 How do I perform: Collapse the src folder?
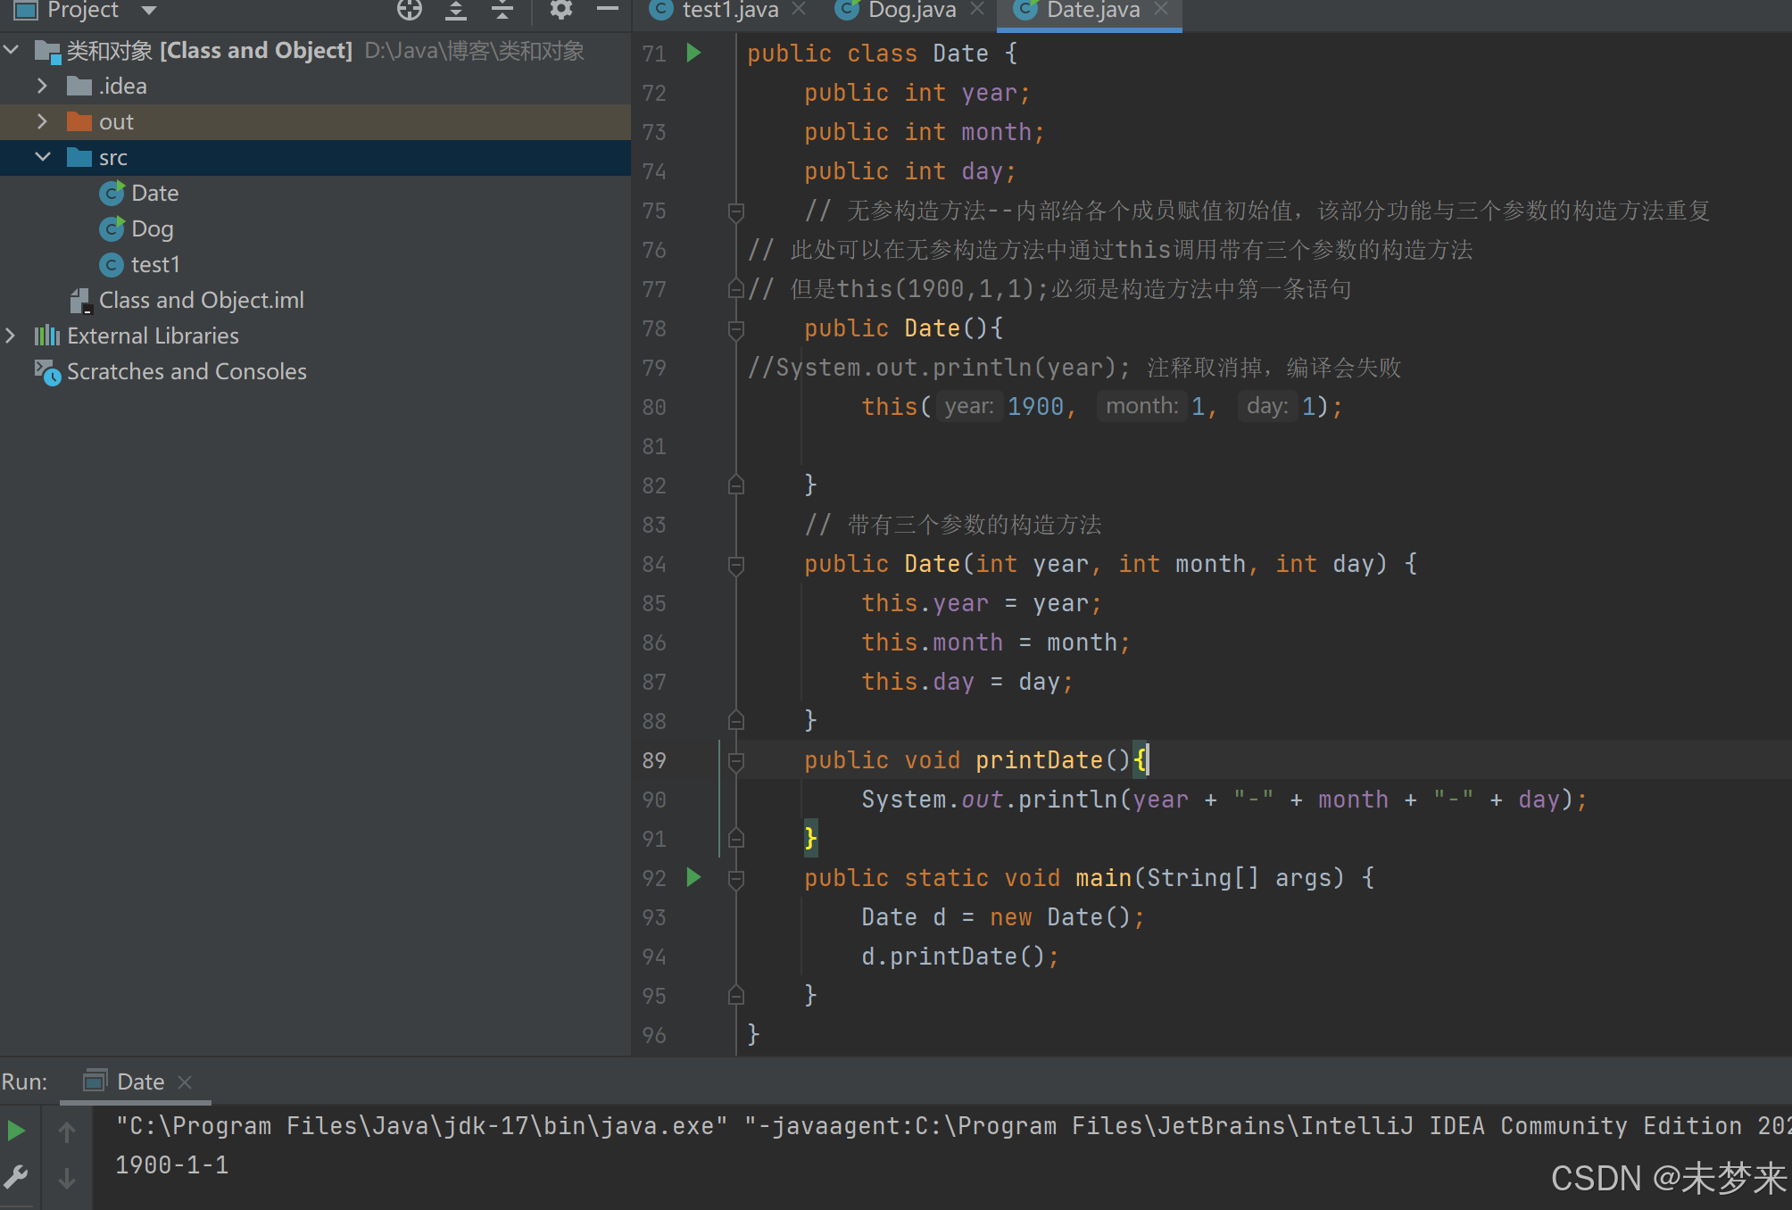(42, 157)
